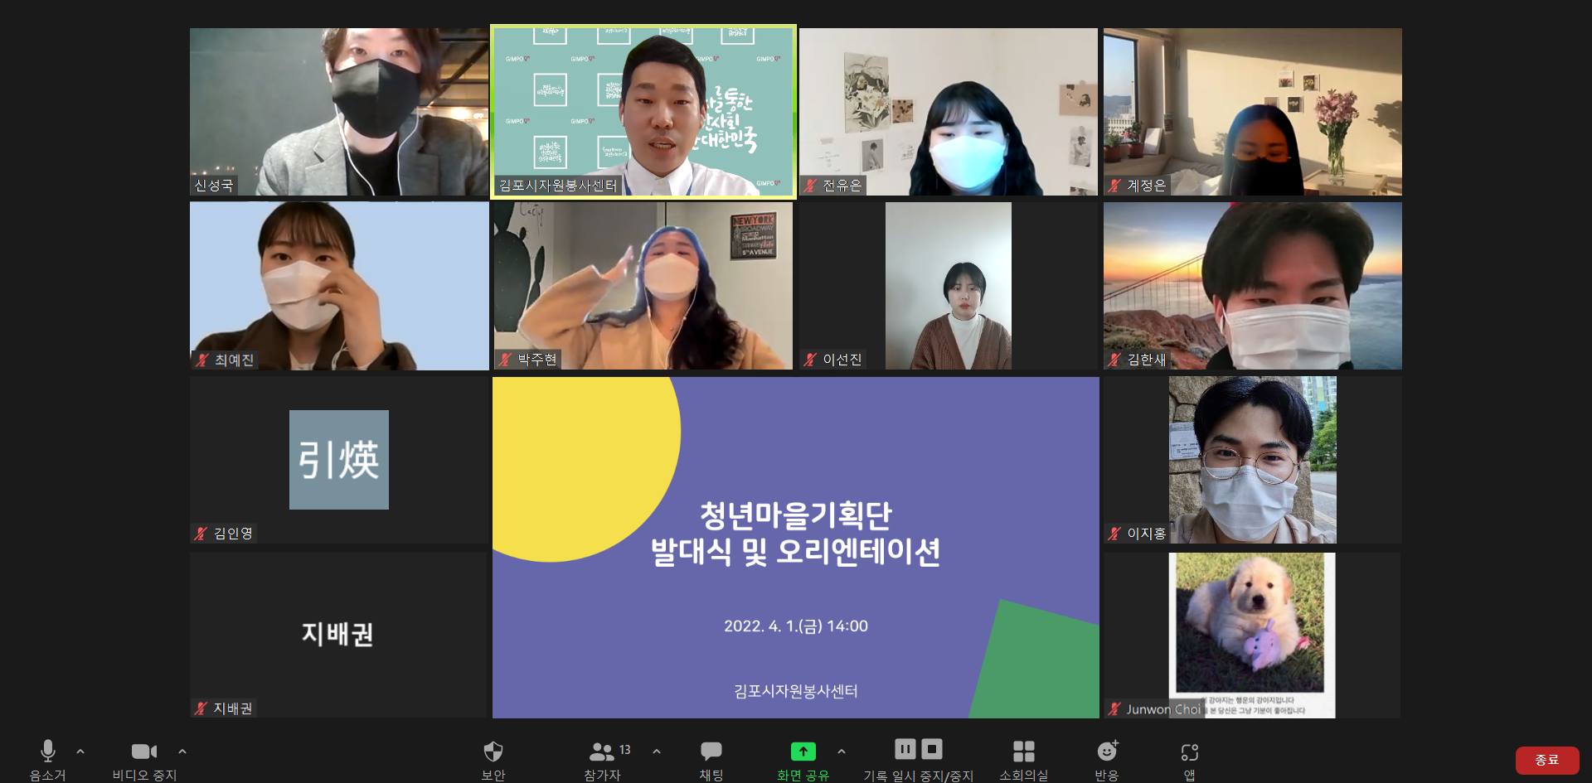Open the 반응 reactions emoji picker
1592x783 pixels.
[x=1107, y=752]
